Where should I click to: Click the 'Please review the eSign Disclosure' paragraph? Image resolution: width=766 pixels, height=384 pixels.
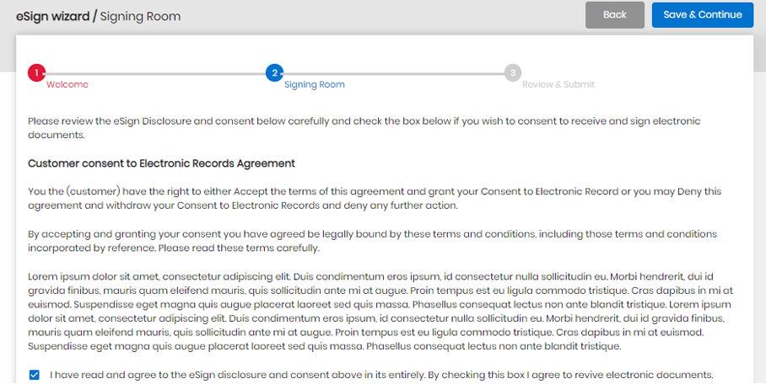tap(364, 128)
